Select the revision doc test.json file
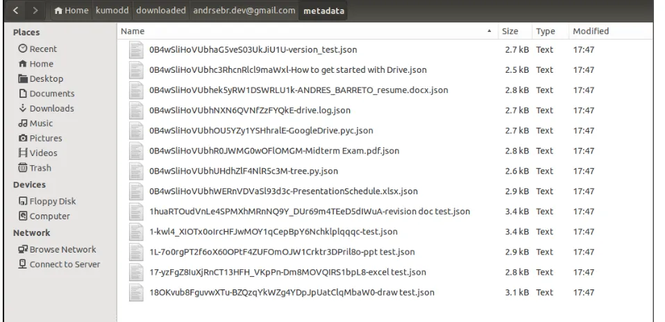Image resolution: width=665 pixels, height=322 pixels. click(310, 211)
